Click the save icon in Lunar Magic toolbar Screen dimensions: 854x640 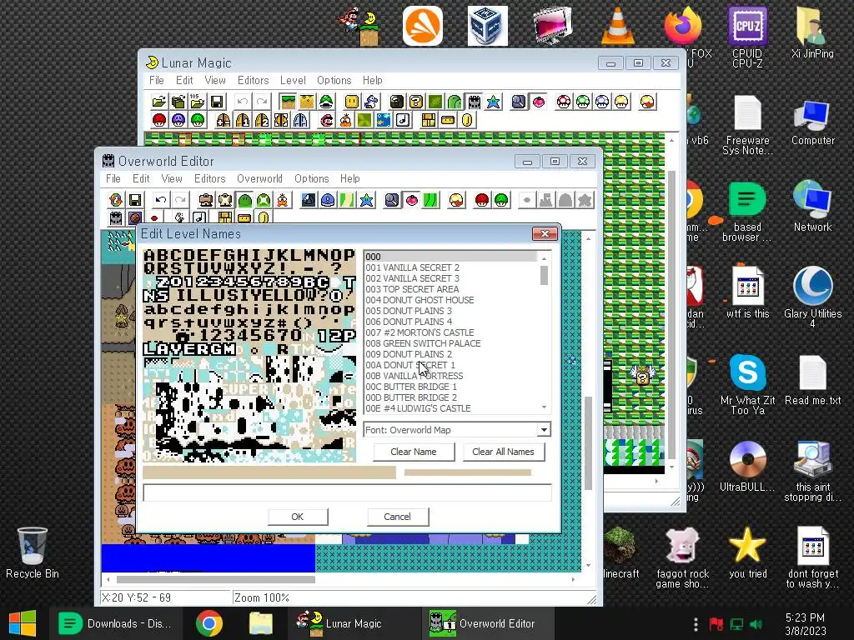[217, 102]
